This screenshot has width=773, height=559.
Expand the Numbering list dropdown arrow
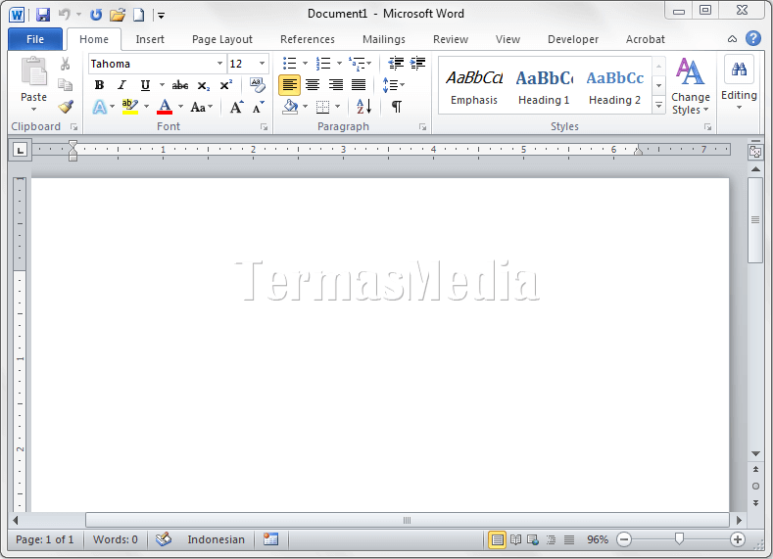tap(339, 63)
